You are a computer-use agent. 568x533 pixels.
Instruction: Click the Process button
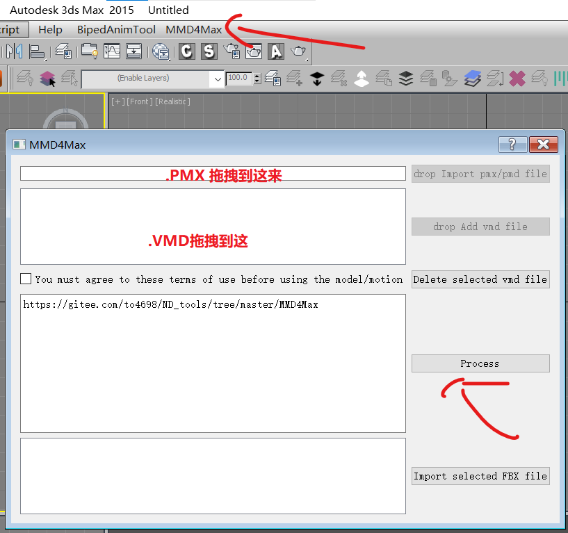(480, 363)
